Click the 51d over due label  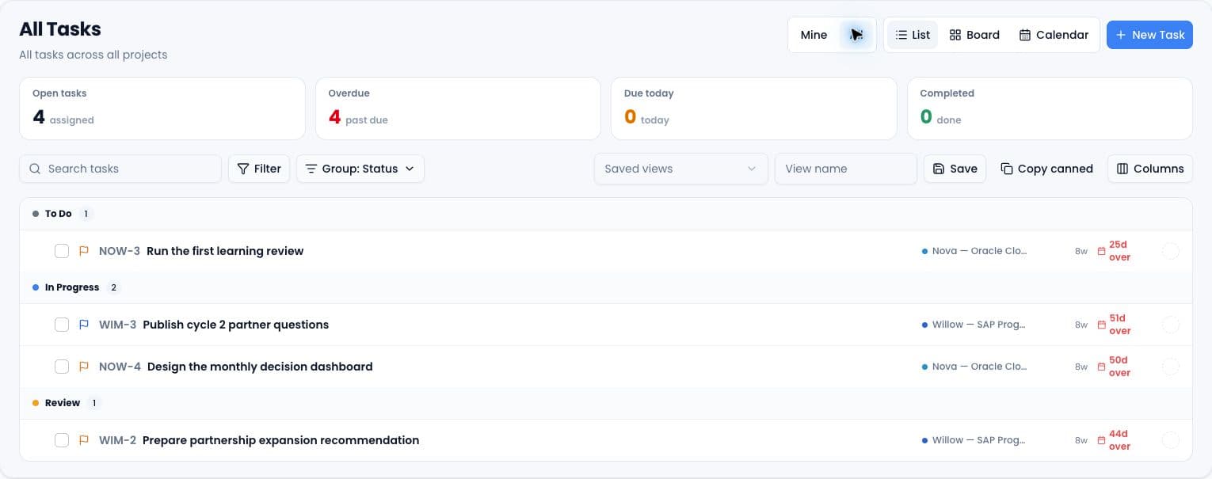point(1119,325)
